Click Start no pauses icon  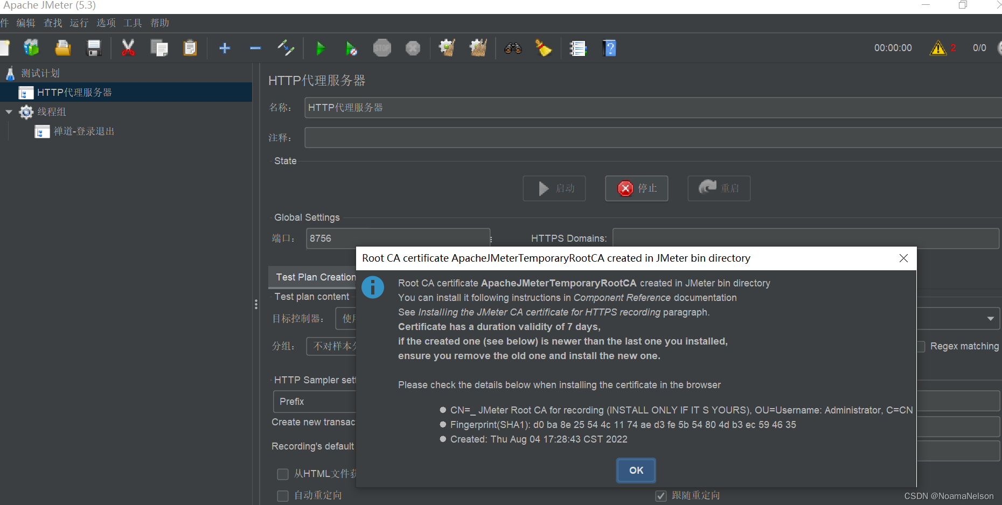click(x=351, y=48)
